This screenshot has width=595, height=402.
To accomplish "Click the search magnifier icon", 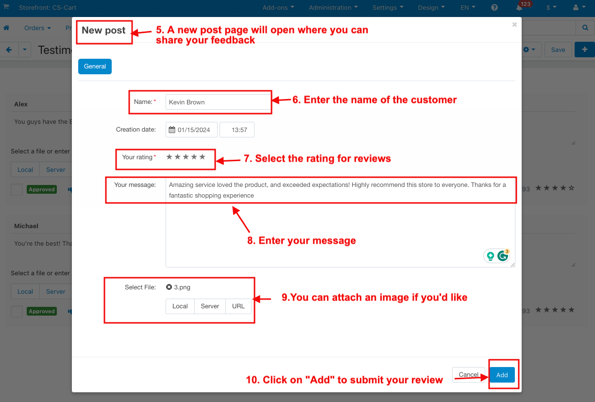I will 585,28.
